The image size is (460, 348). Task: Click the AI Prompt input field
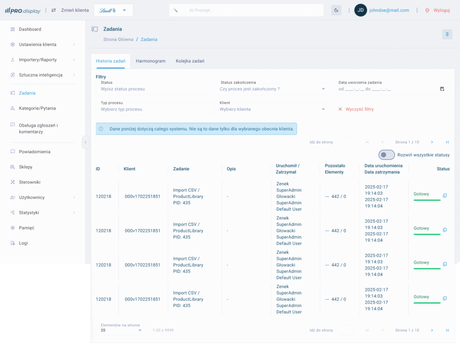pyautogui.click(x=252, y=10)
